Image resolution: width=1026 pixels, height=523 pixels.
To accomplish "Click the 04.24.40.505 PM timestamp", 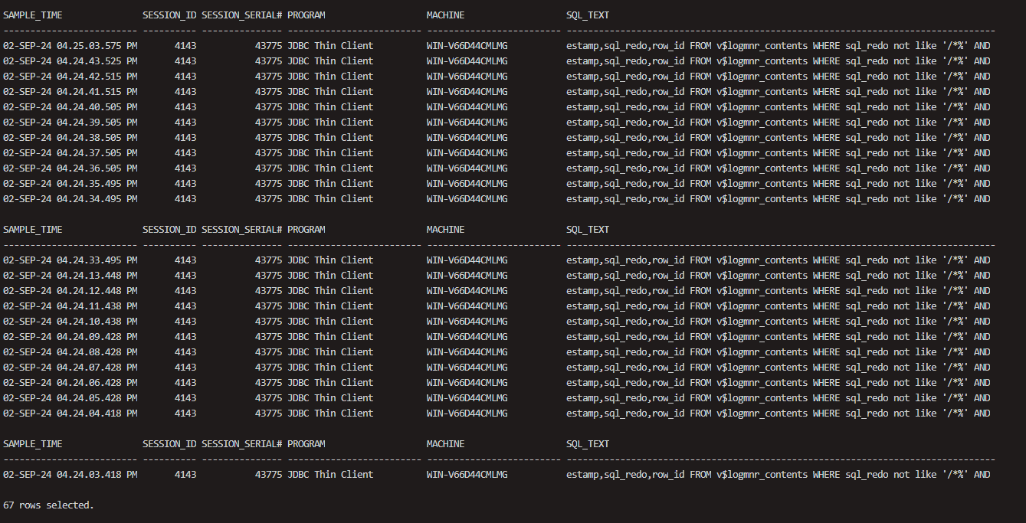I will (x=97, y=107).
